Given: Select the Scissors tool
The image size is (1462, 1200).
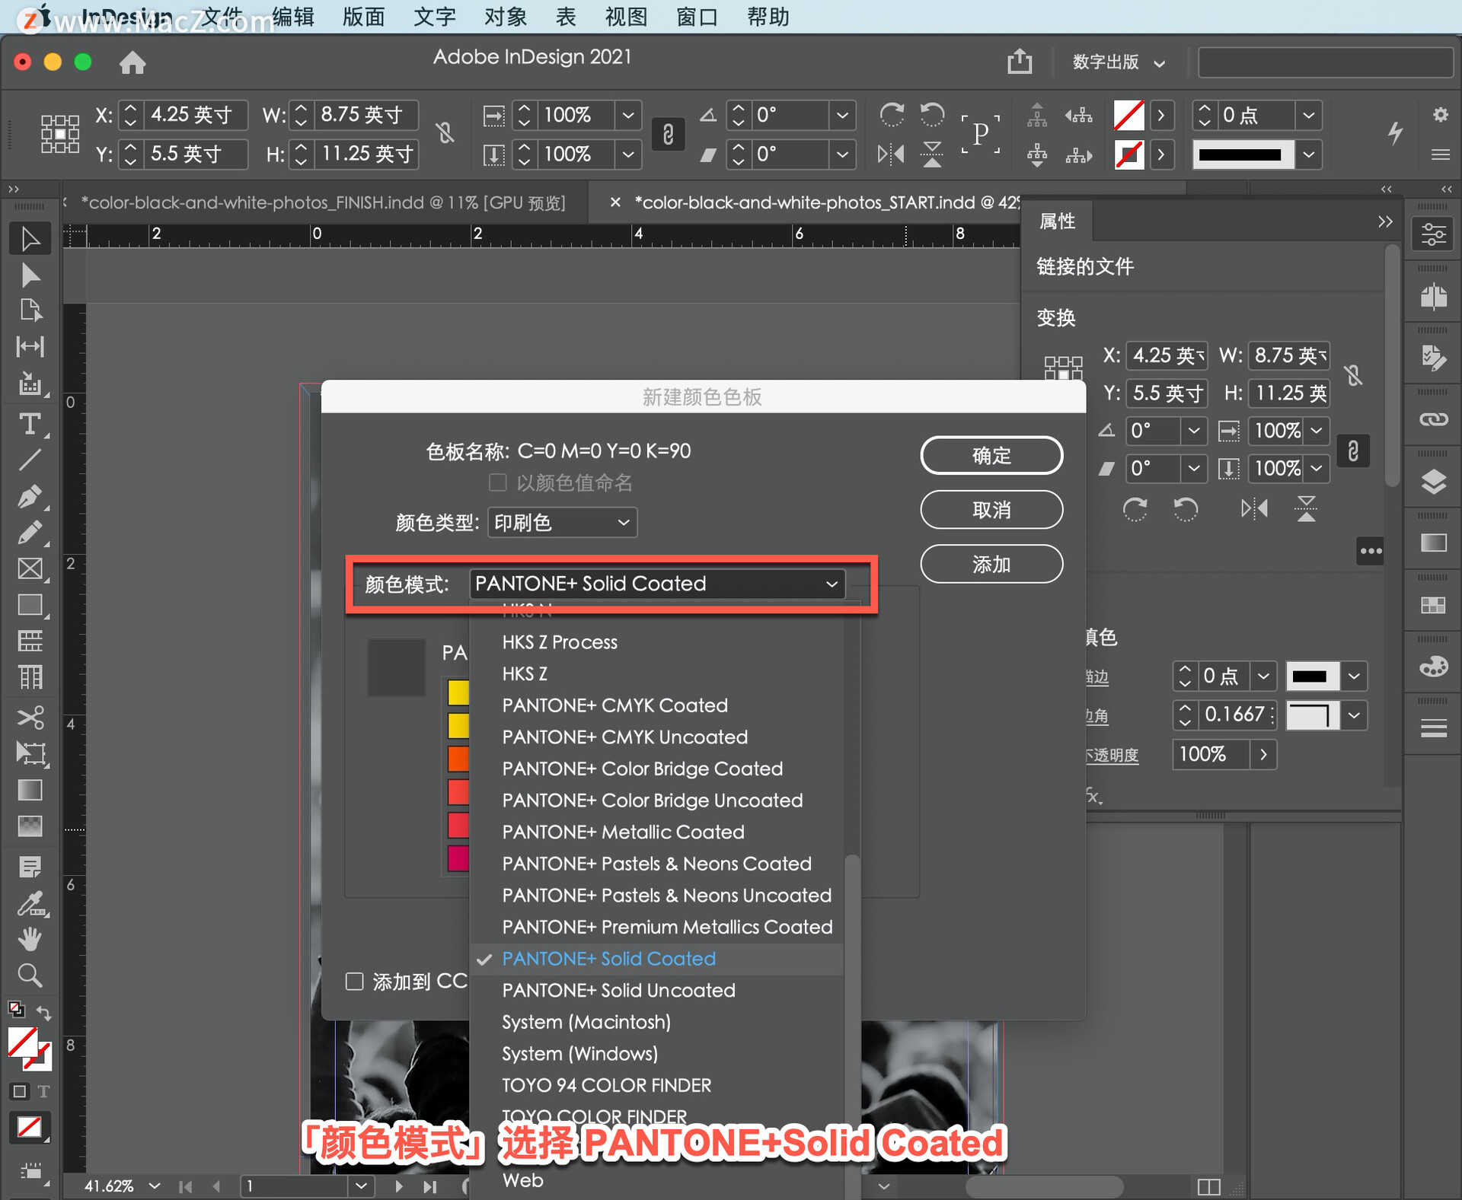Looking at the screenshot, I should coord(30,717).
